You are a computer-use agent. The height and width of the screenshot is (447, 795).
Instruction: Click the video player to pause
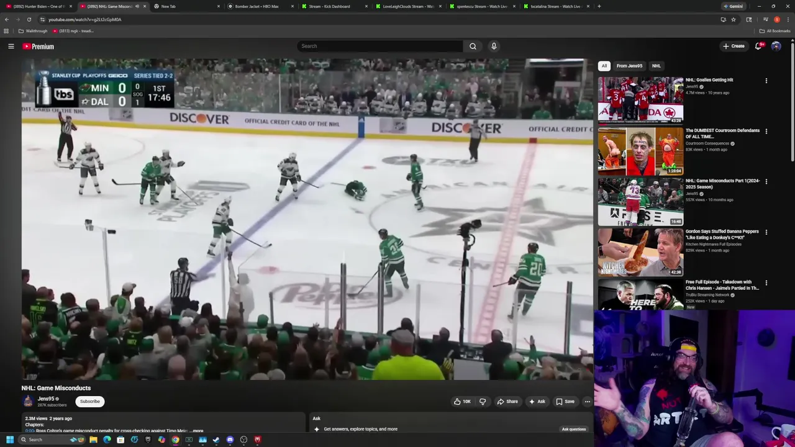pos(307,219)
